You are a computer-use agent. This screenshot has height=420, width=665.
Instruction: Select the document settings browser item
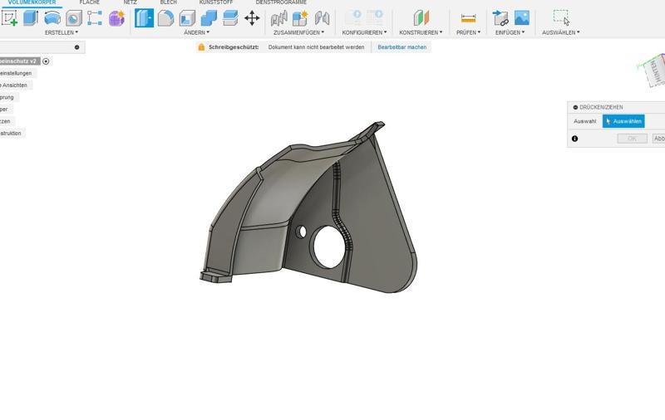(x=17, y=73)
